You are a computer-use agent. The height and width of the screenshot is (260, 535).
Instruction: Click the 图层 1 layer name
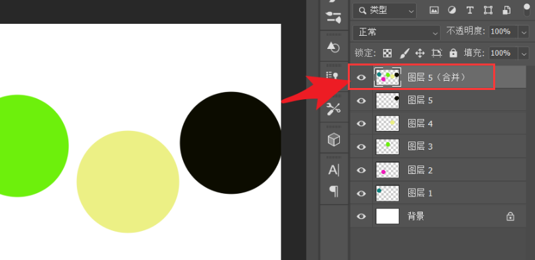point(420,193)
